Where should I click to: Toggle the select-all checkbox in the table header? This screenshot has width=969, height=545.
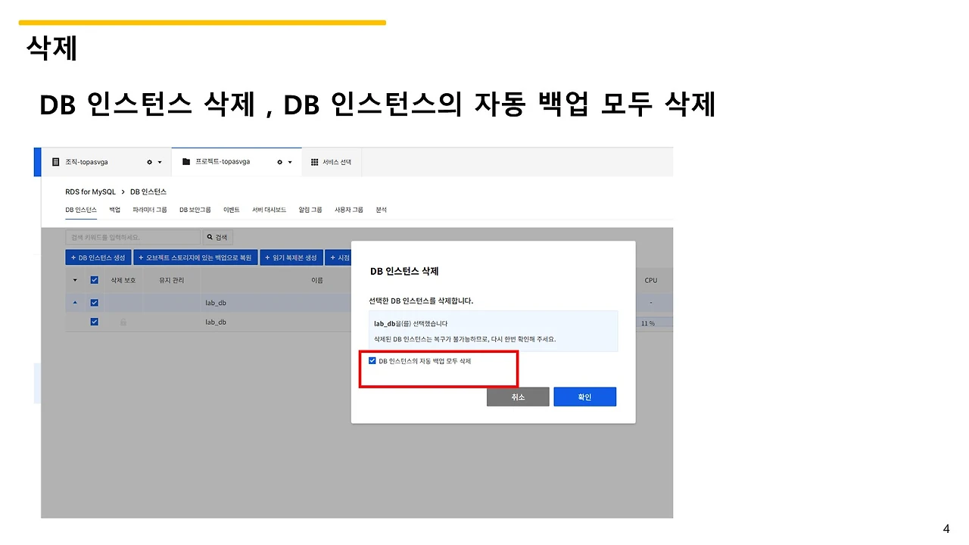[94, 279]
